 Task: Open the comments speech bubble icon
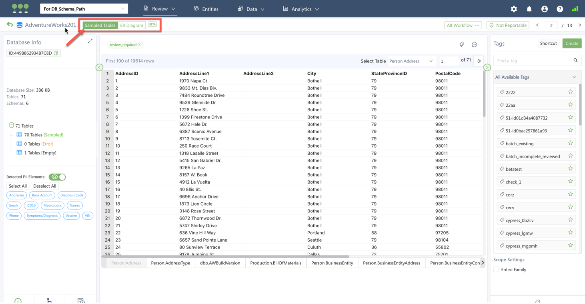pyautogui.click(x=474, y=45)
